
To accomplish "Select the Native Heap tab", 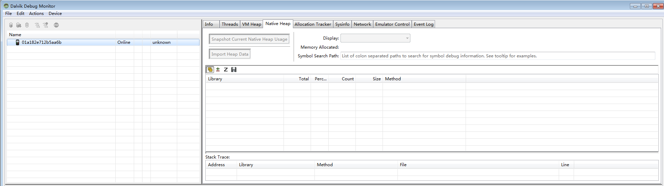I will (278, 24).
